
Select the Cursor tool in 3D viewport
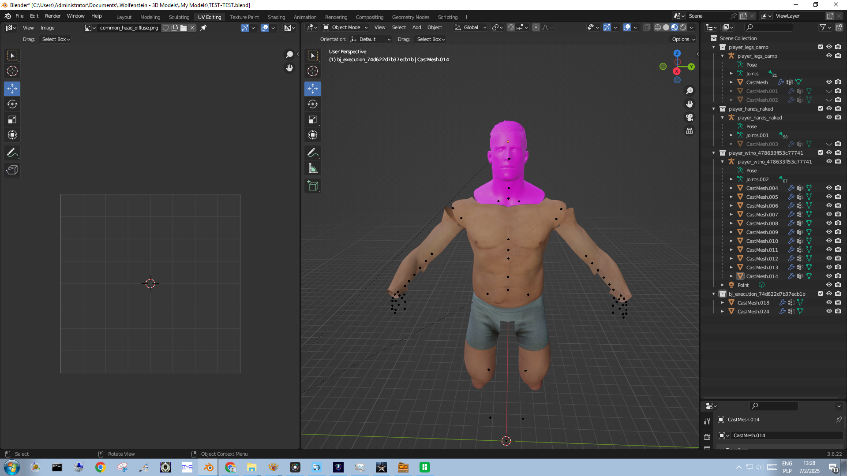[x=313, y=71]
